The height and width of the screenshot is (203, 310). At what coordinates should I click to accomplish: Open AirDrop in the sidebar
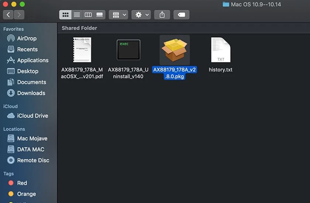click(x=27, y=38)
